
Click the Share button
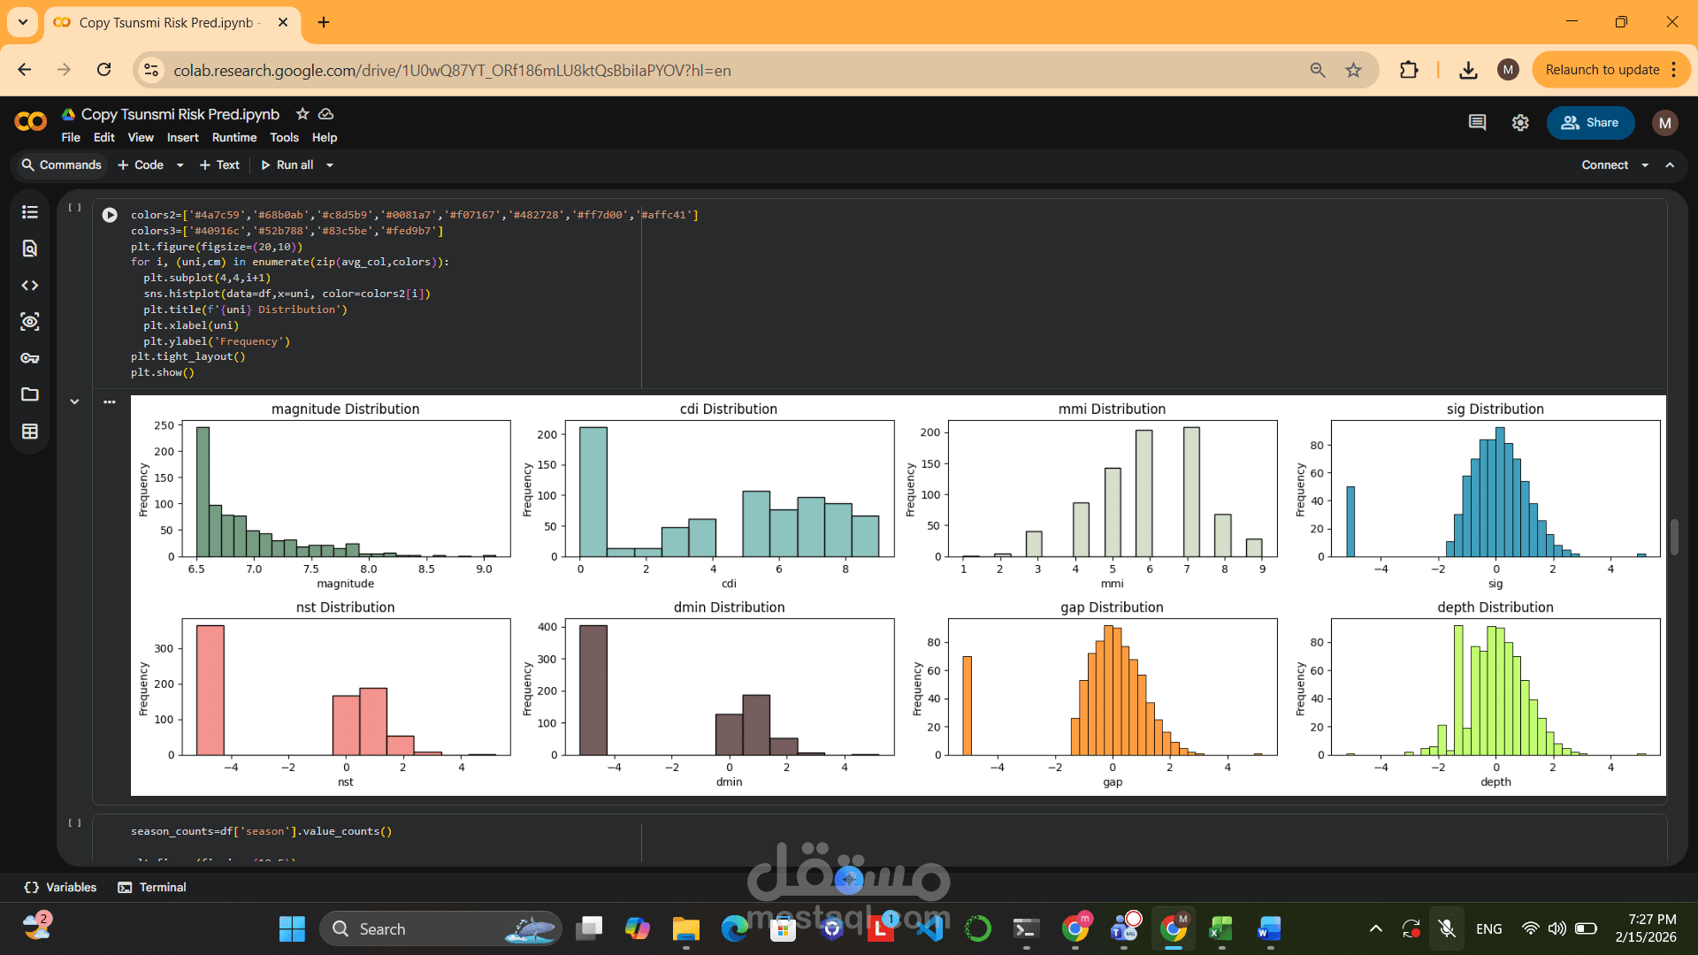point(1590,123)
